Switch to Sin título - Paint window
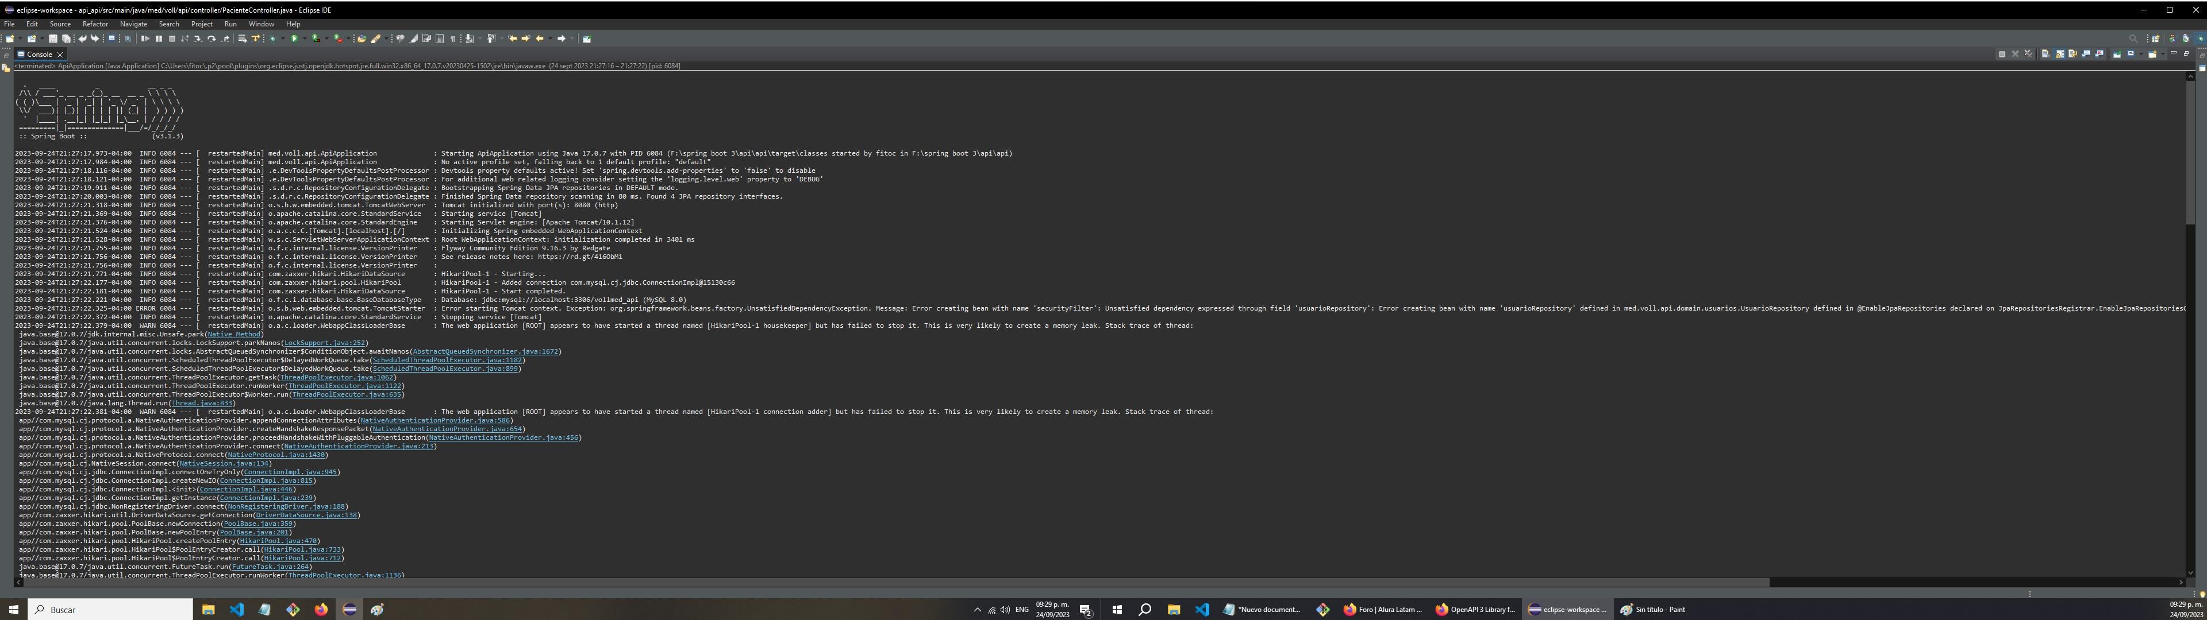2207x620 pixels. click(x=1653, y=609)
